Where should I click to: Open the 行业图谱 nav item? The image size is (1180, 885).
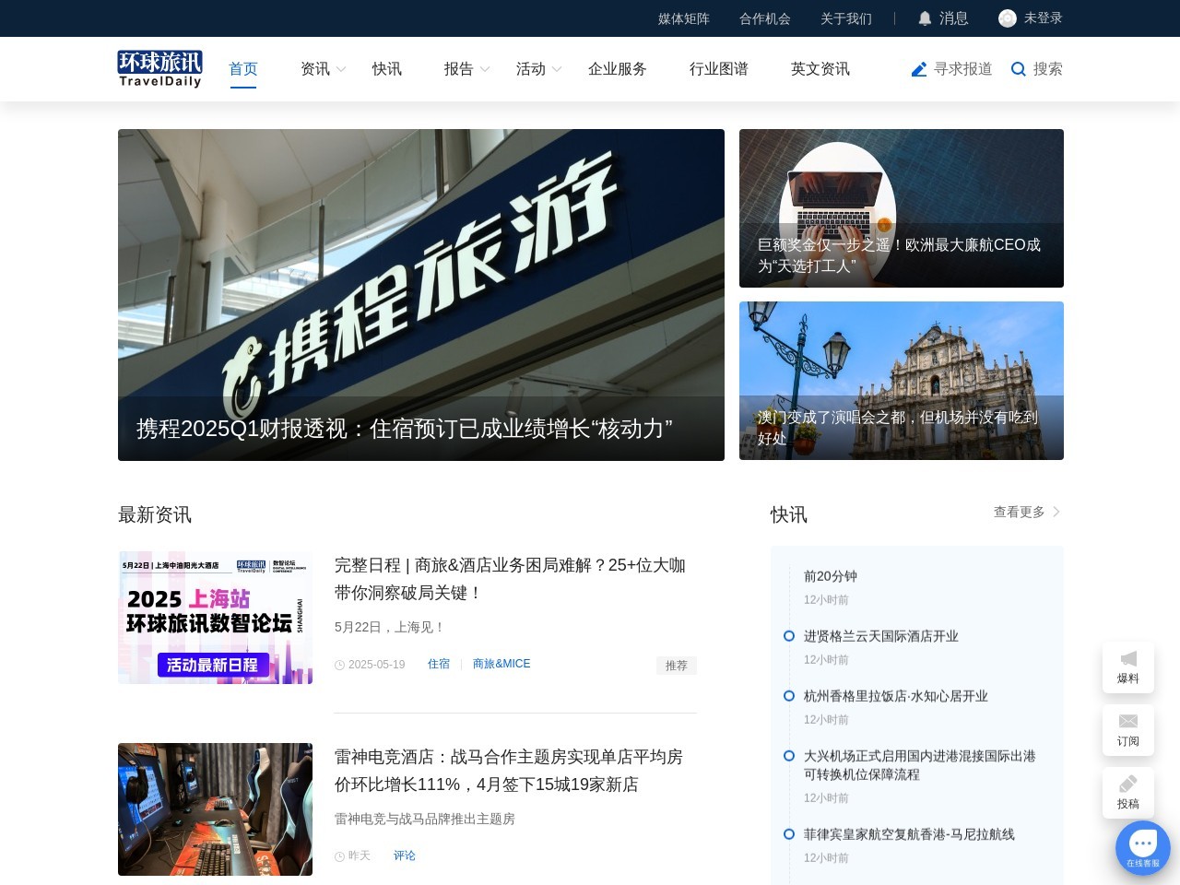click(x=719, y=69)
